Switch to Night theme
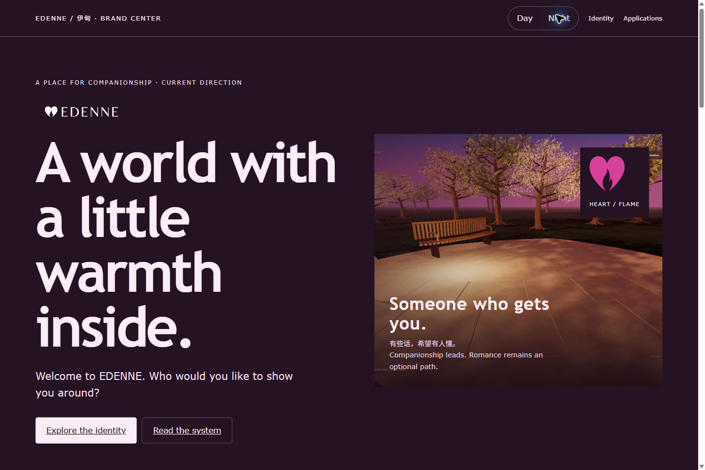This screenshot has width=705, height=470. click(559, 18)
